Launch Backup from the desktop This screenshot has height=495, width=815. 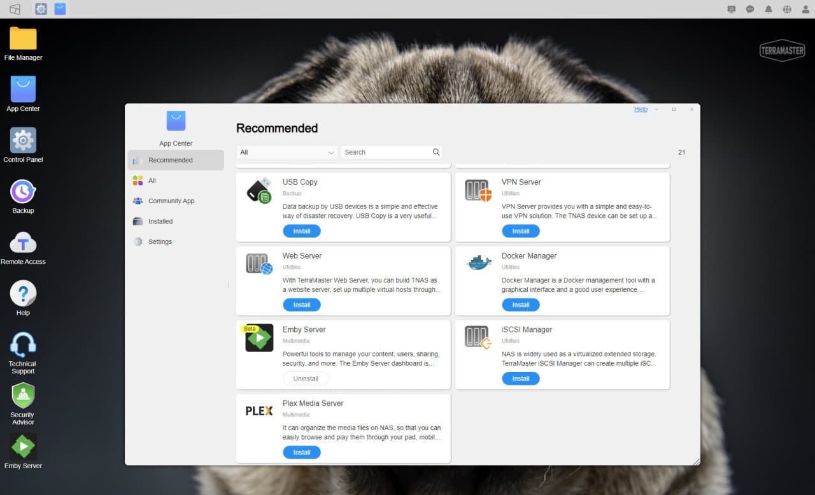click(23, 192)
